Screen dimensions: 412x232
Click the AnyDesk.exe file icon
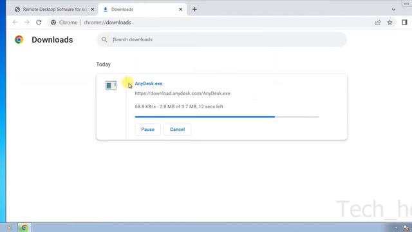[111, 85]
